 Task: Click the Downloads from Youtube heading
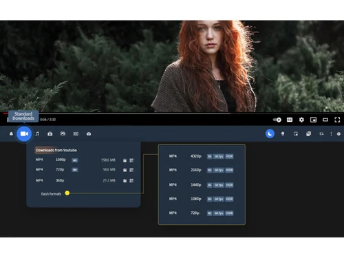point(56,150)
